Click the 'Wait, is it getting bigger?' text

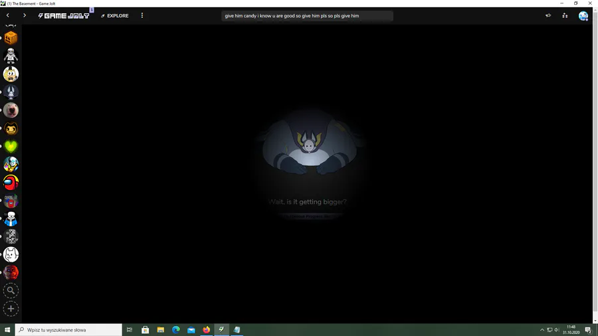308,202
